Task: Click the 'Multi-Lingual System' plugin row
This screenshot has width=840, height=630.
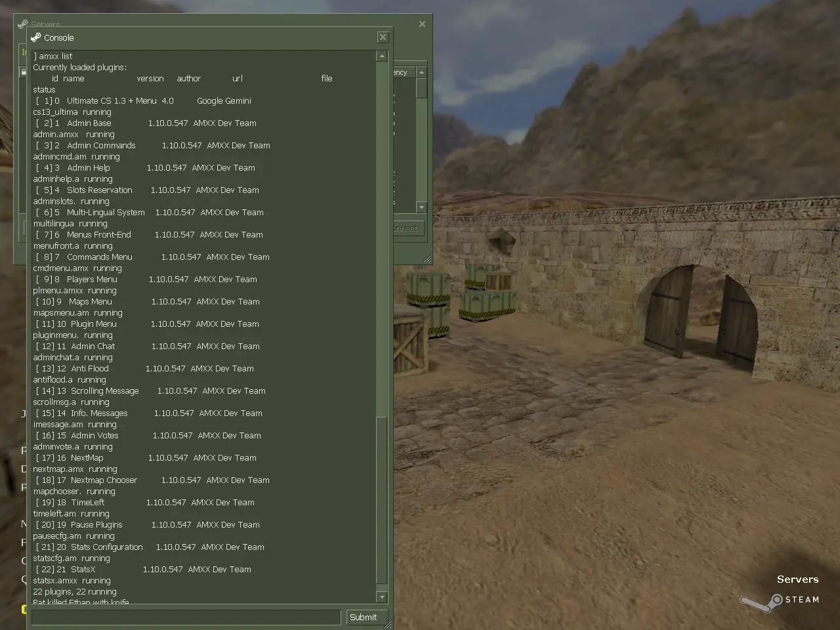Action: point(150,213)
